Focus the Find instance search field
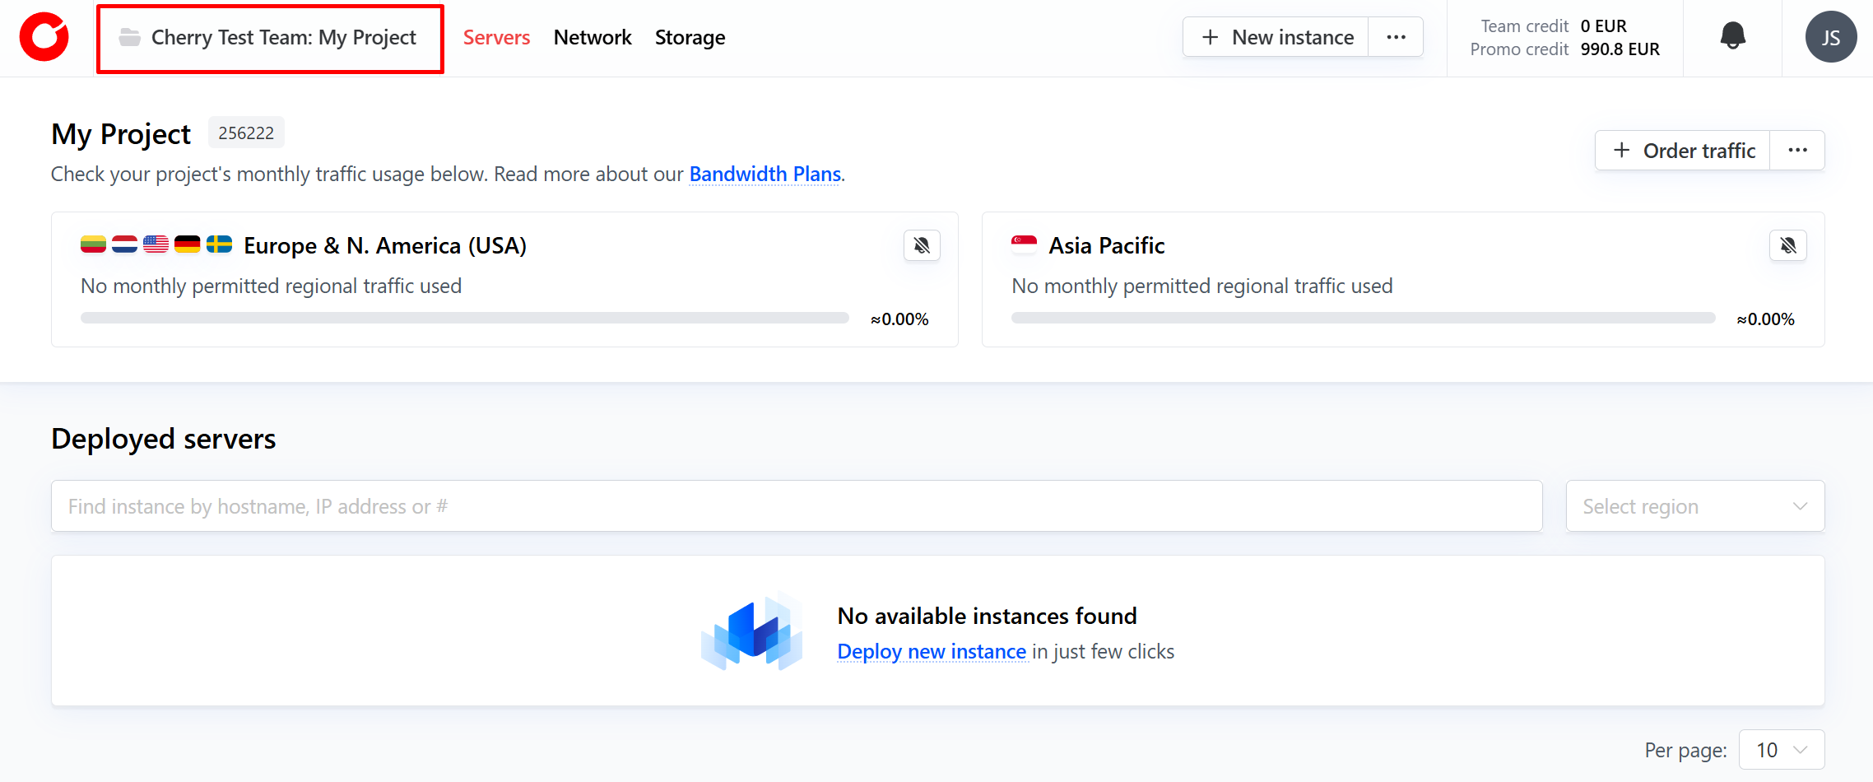Image resolution: width=1873 pixels, height=782 pixels. 796,506
